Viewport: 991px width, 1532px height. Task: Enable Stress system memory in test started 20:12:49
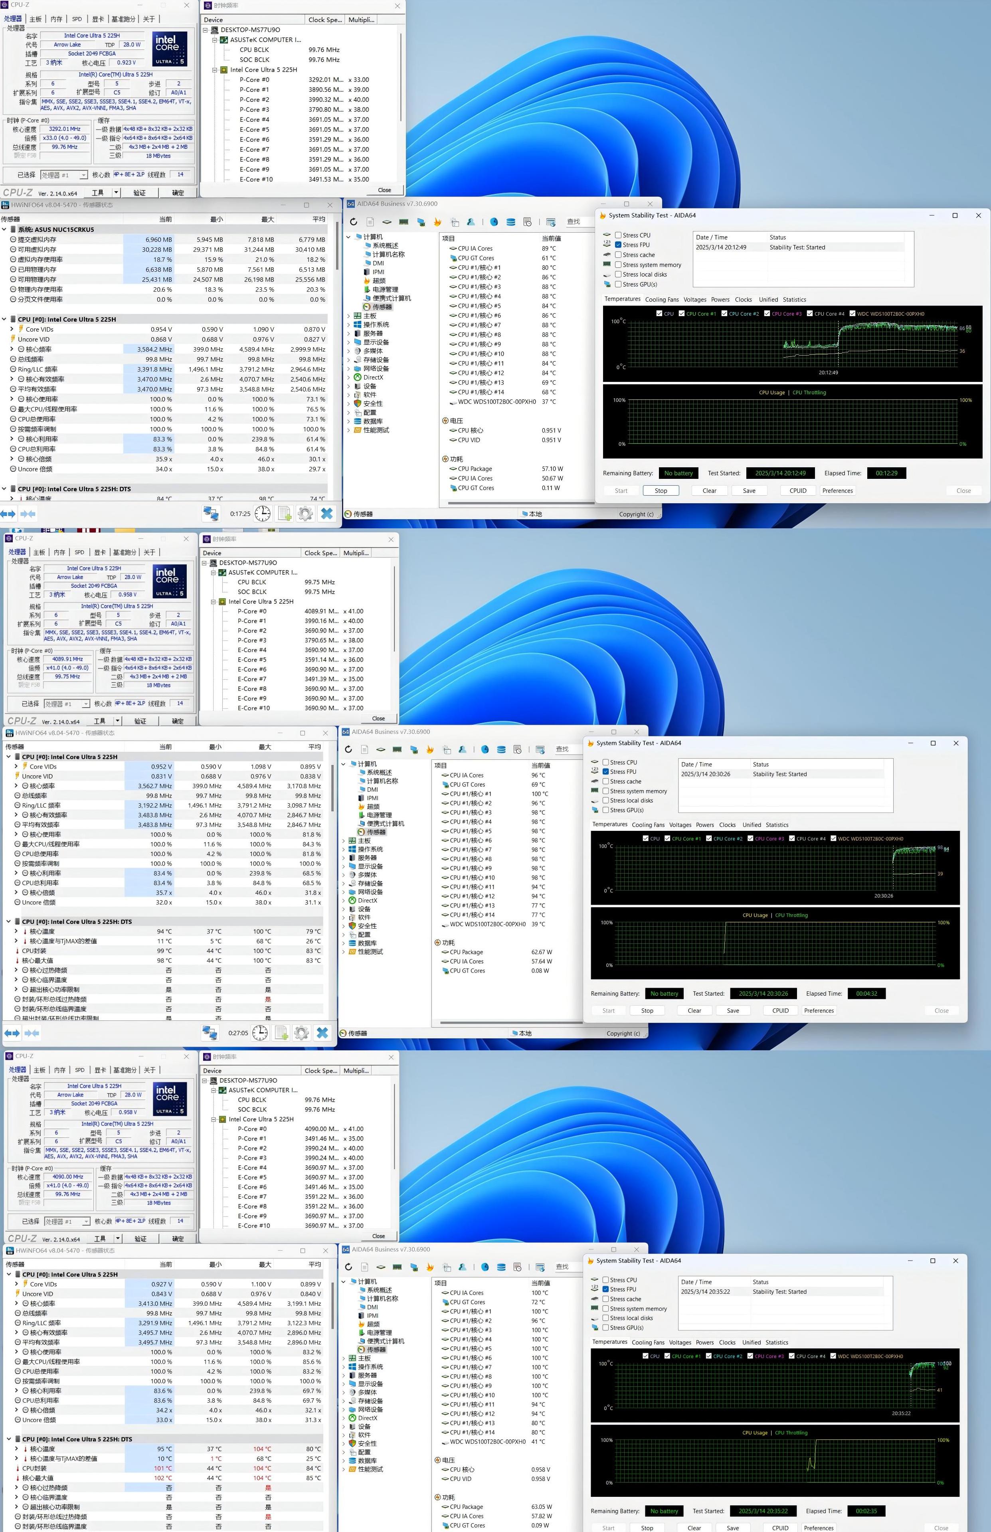[618, 265]
